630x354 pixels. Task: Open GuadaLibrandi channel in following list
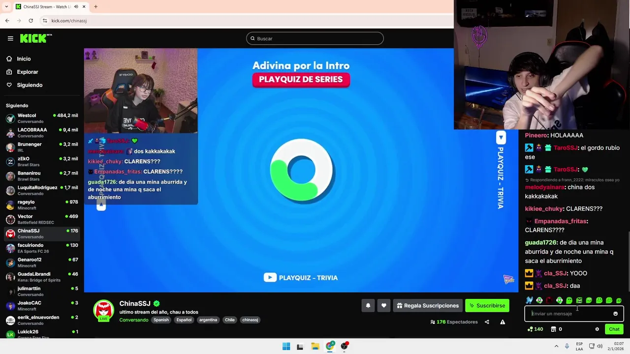42,277
